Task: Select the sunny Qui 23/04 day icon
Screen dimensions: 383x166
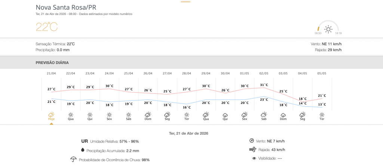Action: (x=90, y=115)
